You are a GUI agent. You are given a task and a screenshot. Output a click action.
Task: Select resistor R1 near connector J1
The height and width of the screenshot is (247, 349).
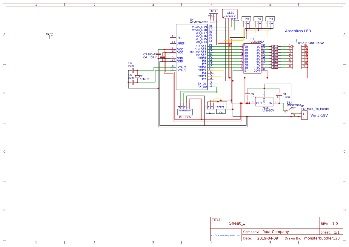tap(275, 47)
